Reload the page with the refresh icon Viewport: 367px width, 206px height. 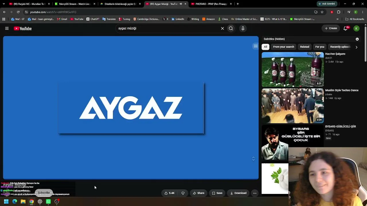(x=18, y=12)
